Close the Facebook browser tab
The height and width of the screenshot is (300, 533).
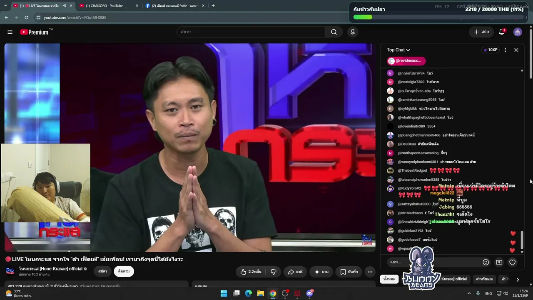(203, 6)
